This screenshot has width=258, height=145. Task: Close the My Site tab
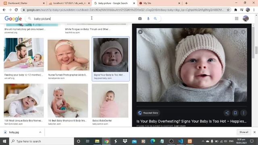179,3
